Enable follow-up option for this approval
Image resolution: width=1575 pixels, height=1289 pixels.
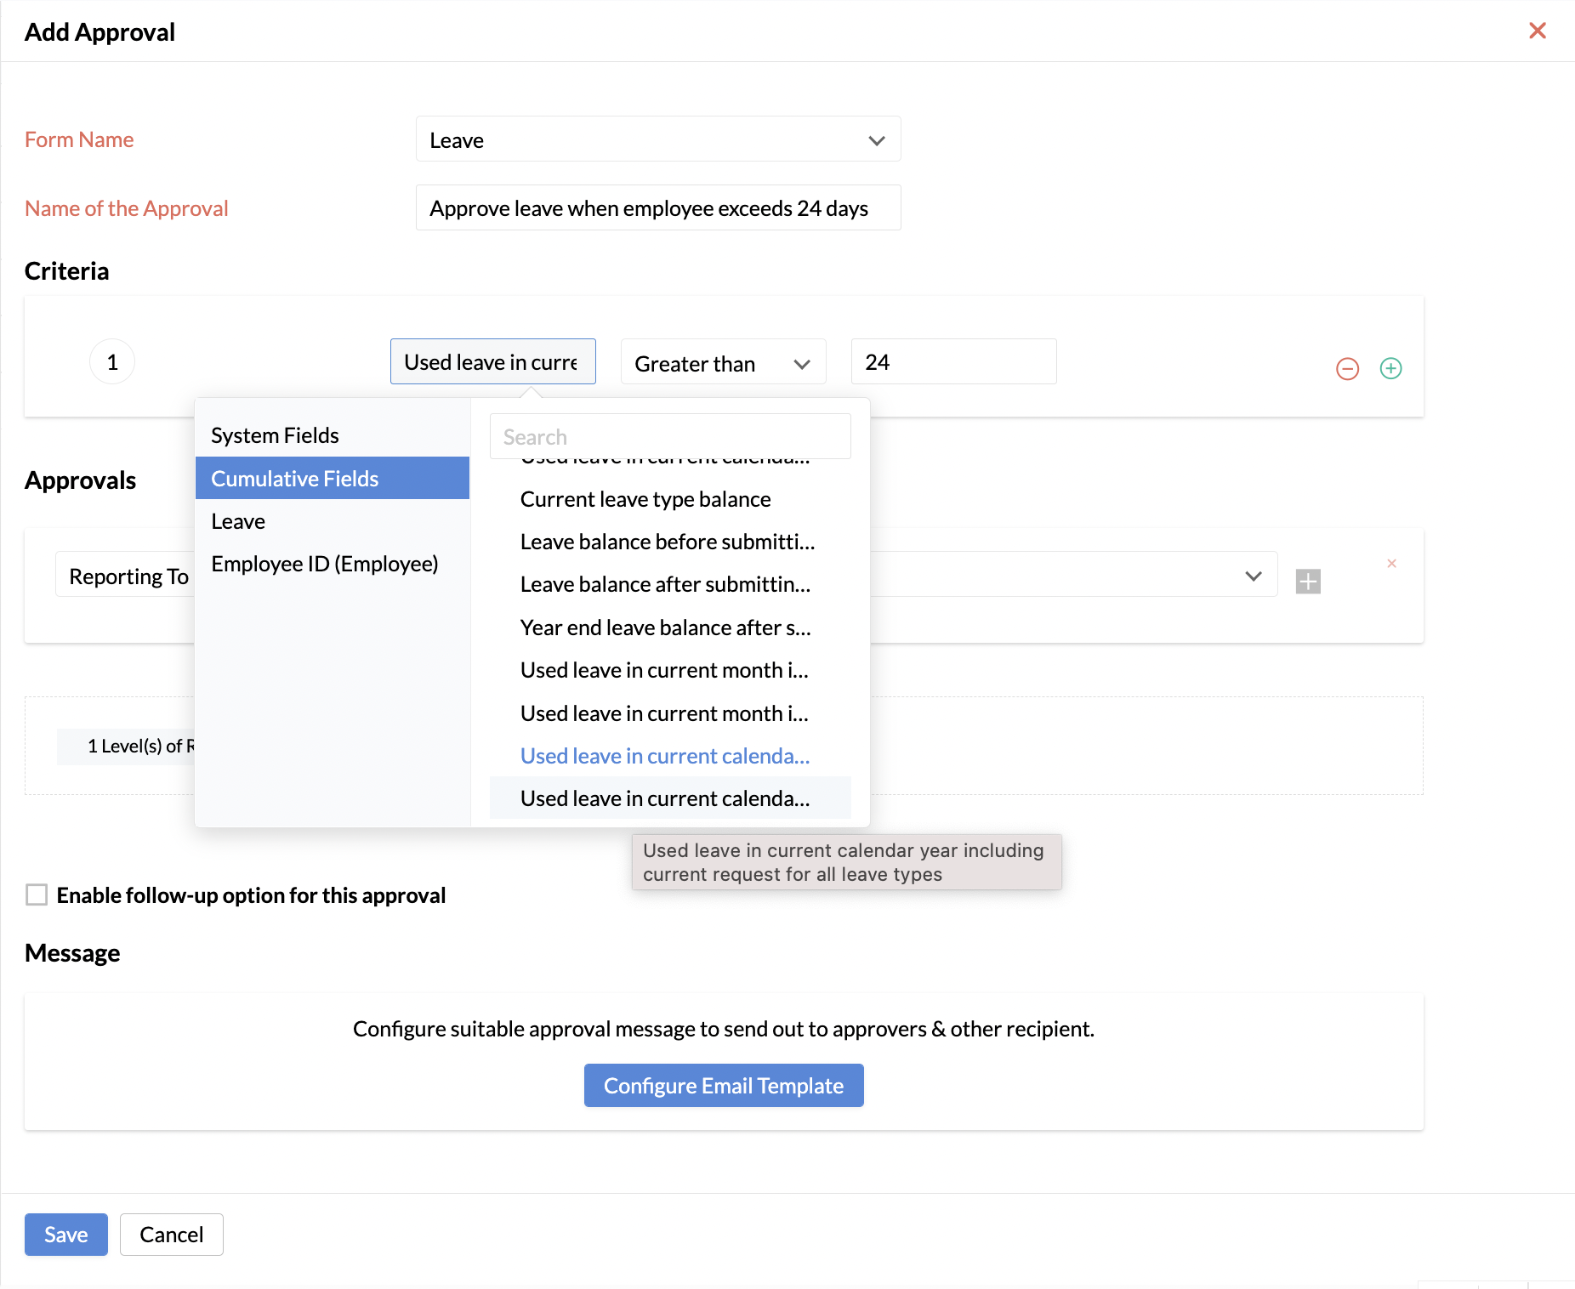[37, 894]
